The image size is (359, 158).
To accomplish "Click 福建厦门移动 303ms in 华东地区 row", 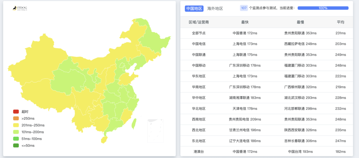I will click(300, 76).
